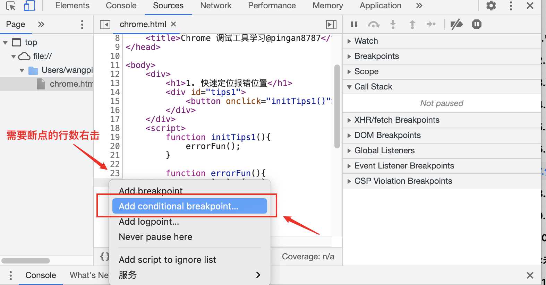Close the DevTools panel
This screenshot has width=546, height=285.
530,6
